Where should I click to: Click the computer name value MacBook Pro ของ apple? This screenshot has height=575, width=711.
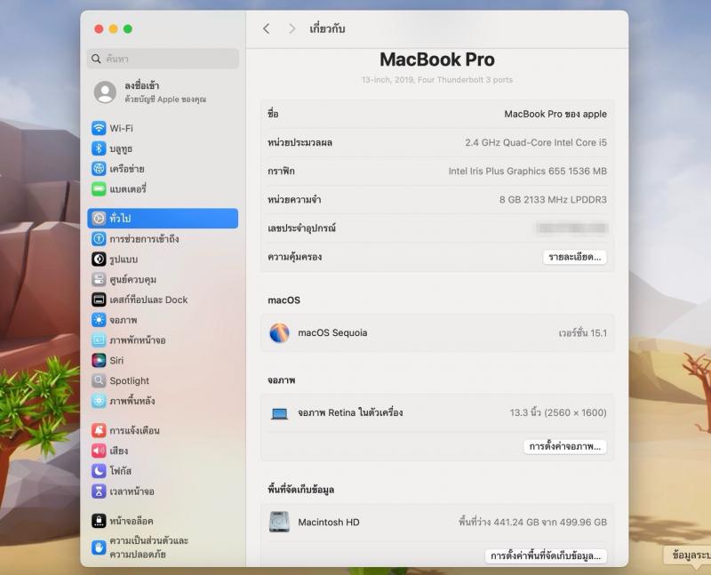coord(555,114)
